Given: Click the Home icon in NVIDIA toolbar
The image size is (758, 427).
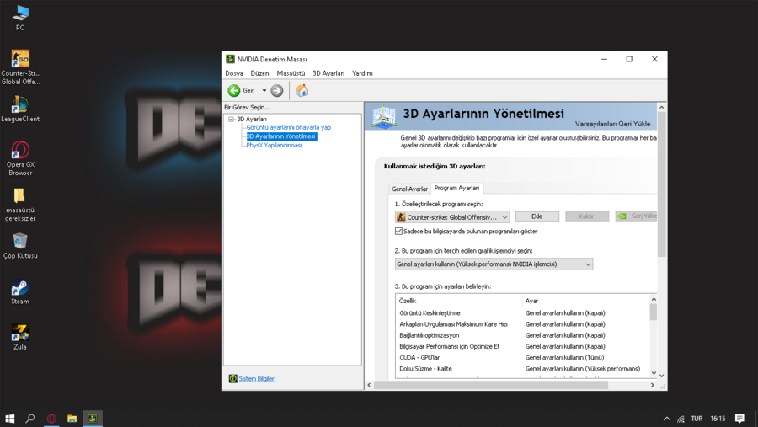Looking at the screenshot, I should point(302,91).
